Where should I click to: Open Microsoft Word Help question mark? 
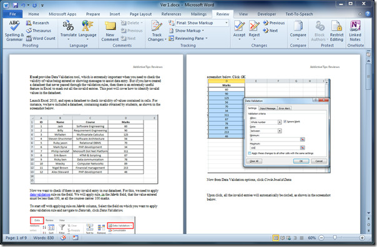(x=368, y=14)
